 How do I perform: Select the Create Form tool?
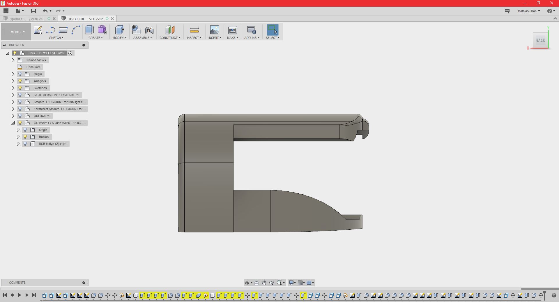pos(102,30)
